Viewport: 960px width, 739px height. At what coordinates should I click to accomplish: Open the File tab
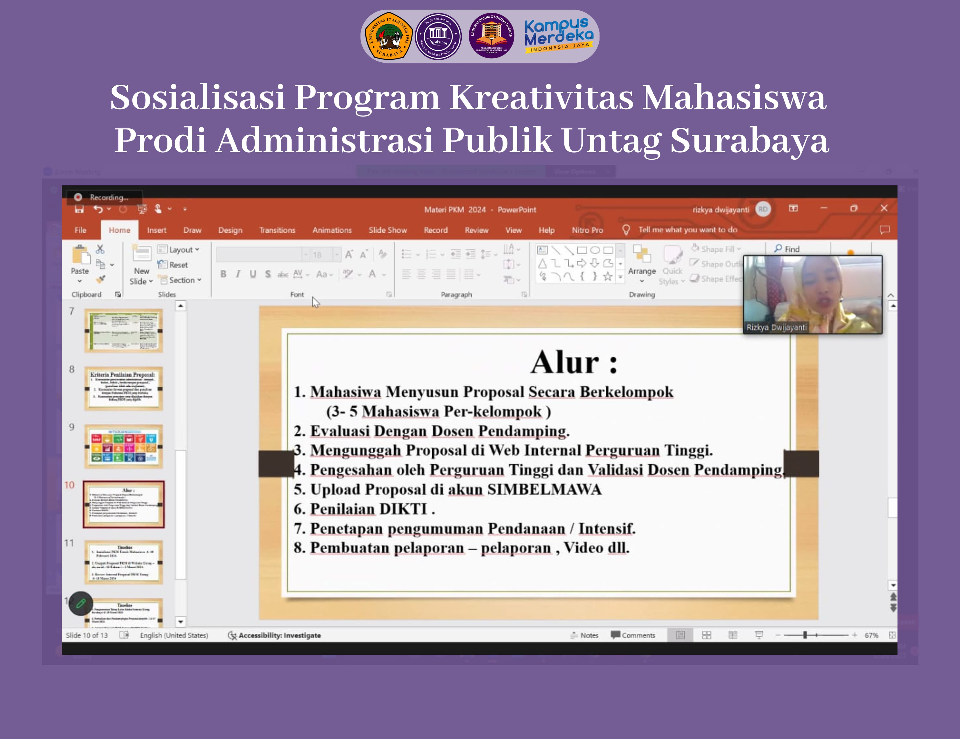tap(80, 230)
